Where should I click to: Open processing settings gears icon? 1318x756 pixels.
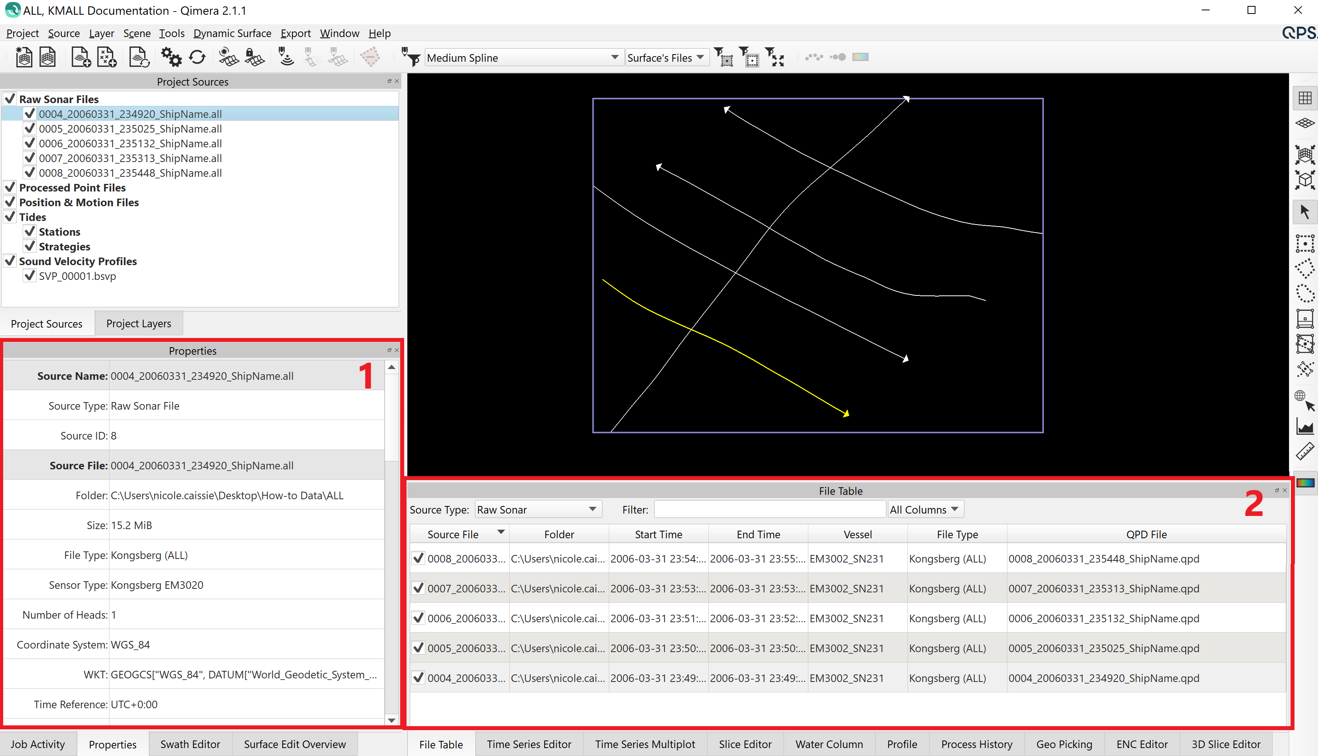(171, 57)
